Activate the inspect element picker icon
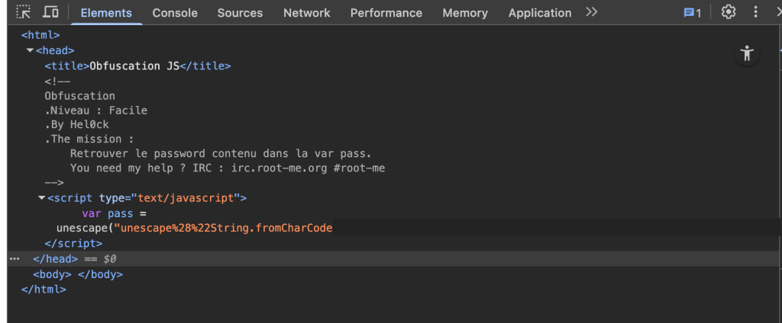The width and height of the screenshot is (782, 323). [24, 12]
